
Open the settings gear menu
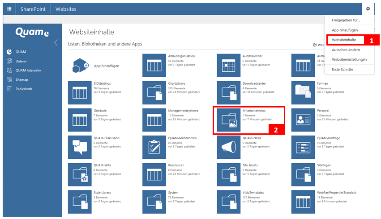pos(368,9)
